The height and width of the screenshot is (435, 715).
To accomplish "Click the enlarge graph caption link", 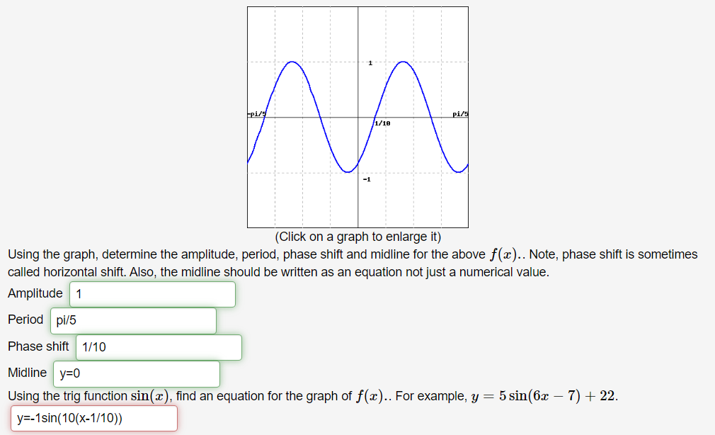I will tap(357, 237).
